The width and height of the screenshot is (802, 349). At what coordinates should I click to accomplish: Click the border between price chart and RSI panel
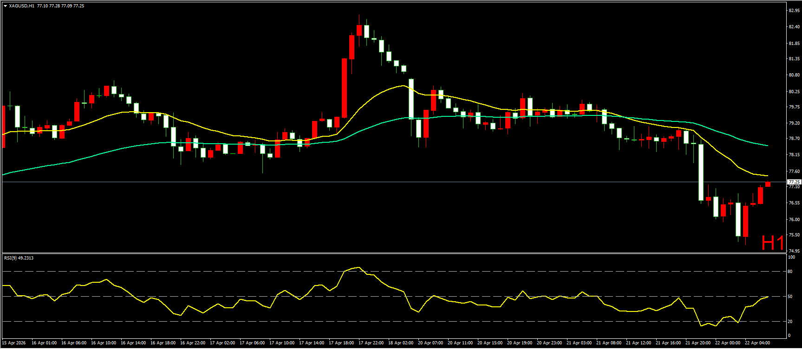tap(395, 253)
